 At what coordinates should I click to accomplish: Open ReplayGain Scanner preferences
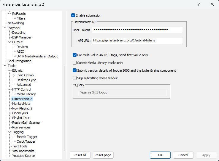tap(26, 123)
